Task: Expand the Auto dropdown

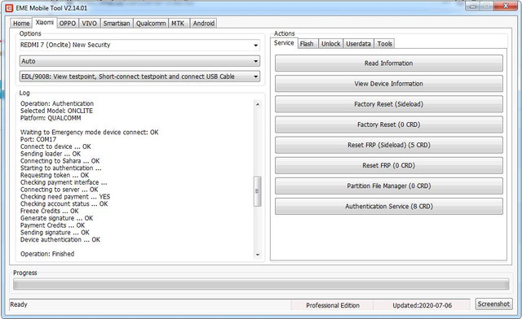Action: [255, 61]
